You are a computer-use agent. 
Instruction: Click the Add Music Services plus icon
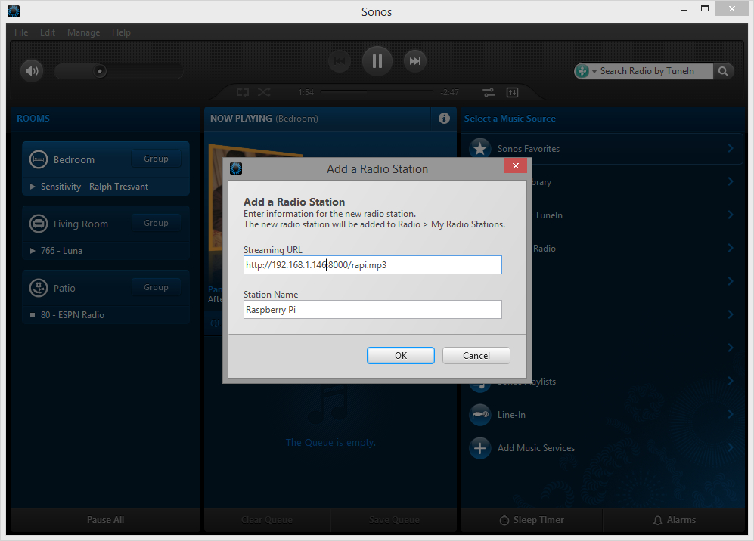[x=479, y=448]
